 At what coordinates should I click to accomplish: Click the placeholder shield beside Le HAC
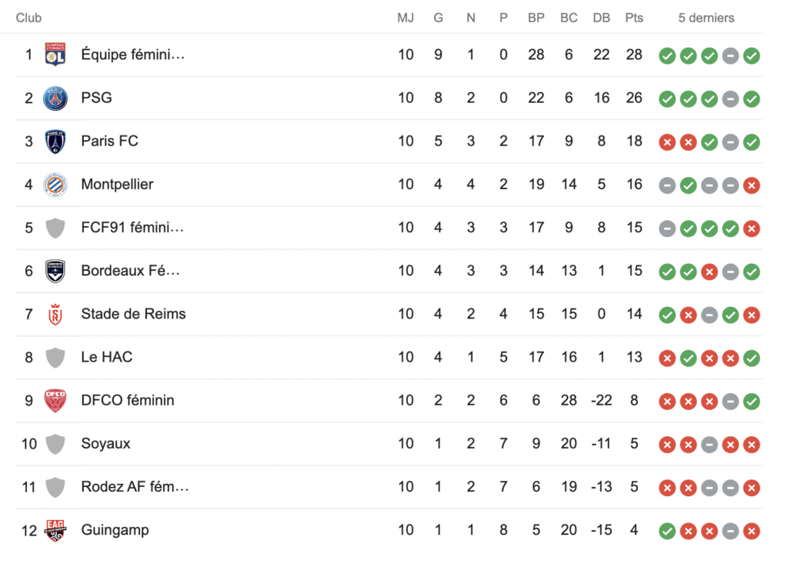55,357
